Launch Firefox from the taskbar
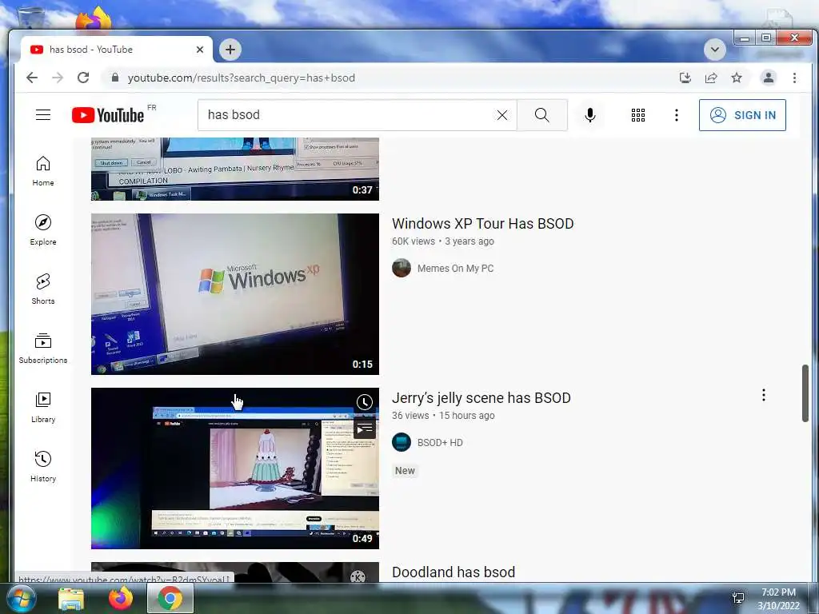Screen dimensions: 819x614 click(x=121, y=598)
